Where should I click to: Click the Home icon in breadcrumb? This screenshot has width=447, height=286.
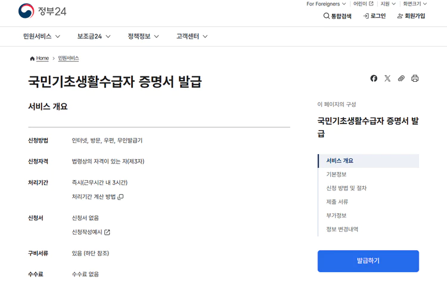pos(32,59)
